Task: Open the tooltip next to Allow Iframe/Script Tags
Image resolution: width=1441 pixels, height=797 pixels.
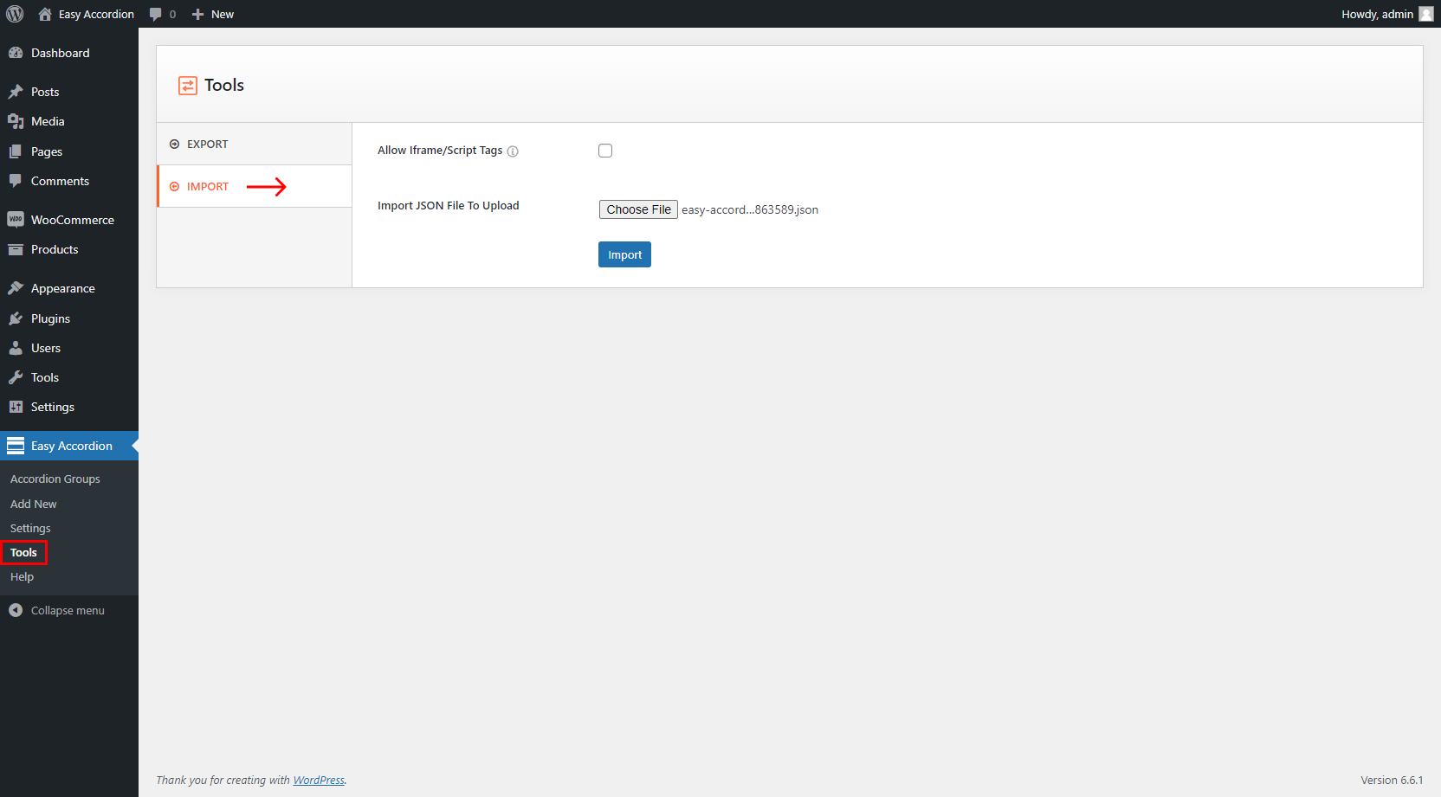Action: (x=514, y=151)
